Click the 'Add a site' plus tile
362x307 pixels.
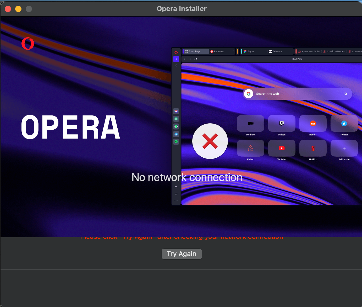click(344, 148)
